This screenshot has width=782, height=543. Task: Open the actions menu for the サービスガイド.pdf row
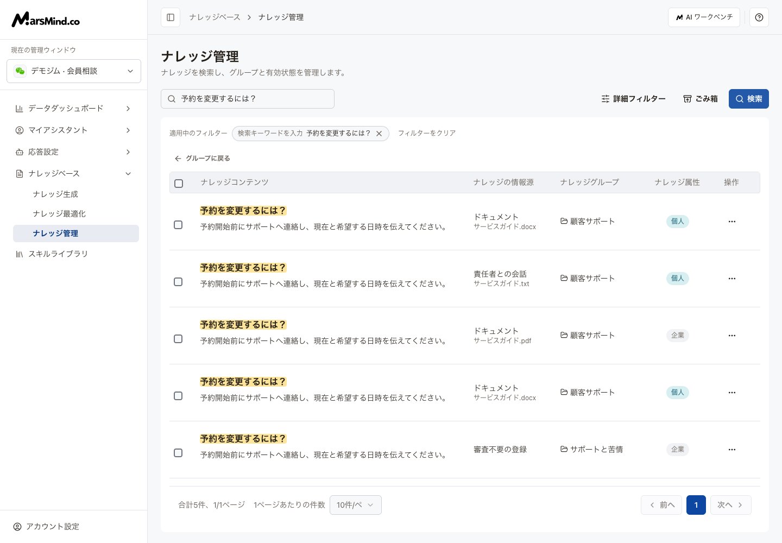[732, 336]
